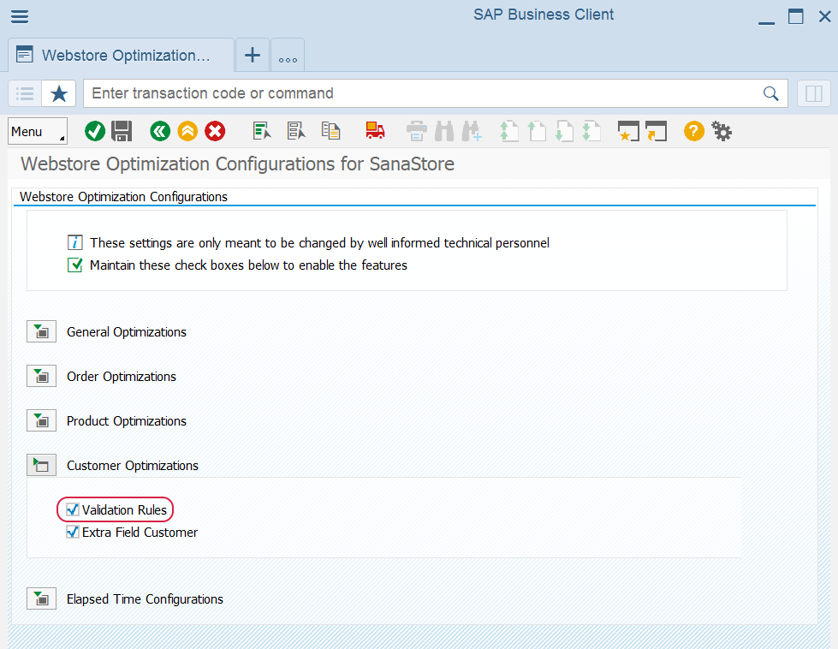Open the hamburger menu in the title bar
The height and width of the screenshot is (649, 838).
tap(20, 16)
